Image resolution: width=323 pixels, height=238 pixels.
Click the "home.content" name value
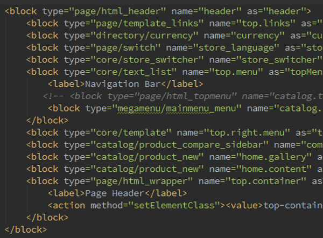click(x=274, y=169)
